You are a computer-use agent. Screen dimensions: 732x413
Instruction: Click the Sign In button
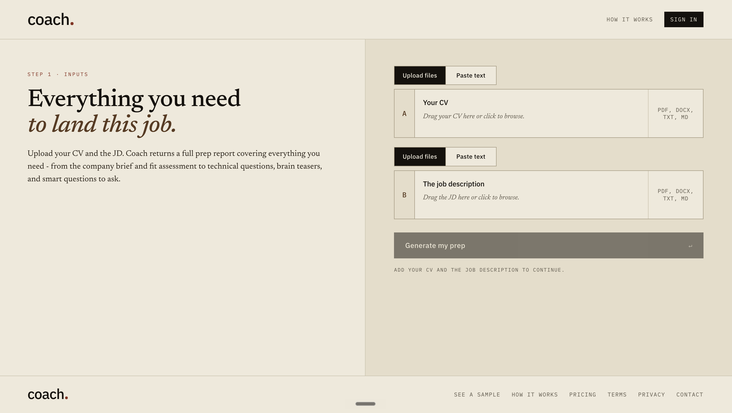point(684,19)
